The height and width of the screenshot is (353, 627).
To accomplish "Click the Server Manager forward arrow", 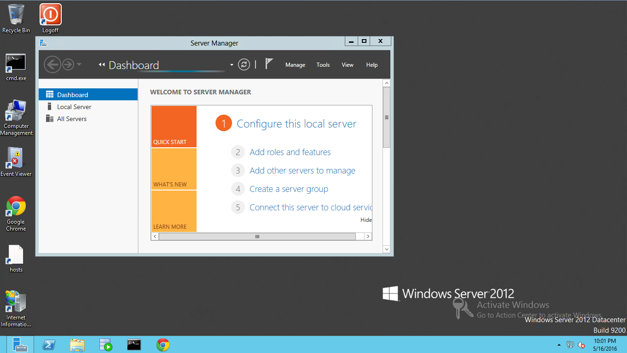I will tap(68, 64).
